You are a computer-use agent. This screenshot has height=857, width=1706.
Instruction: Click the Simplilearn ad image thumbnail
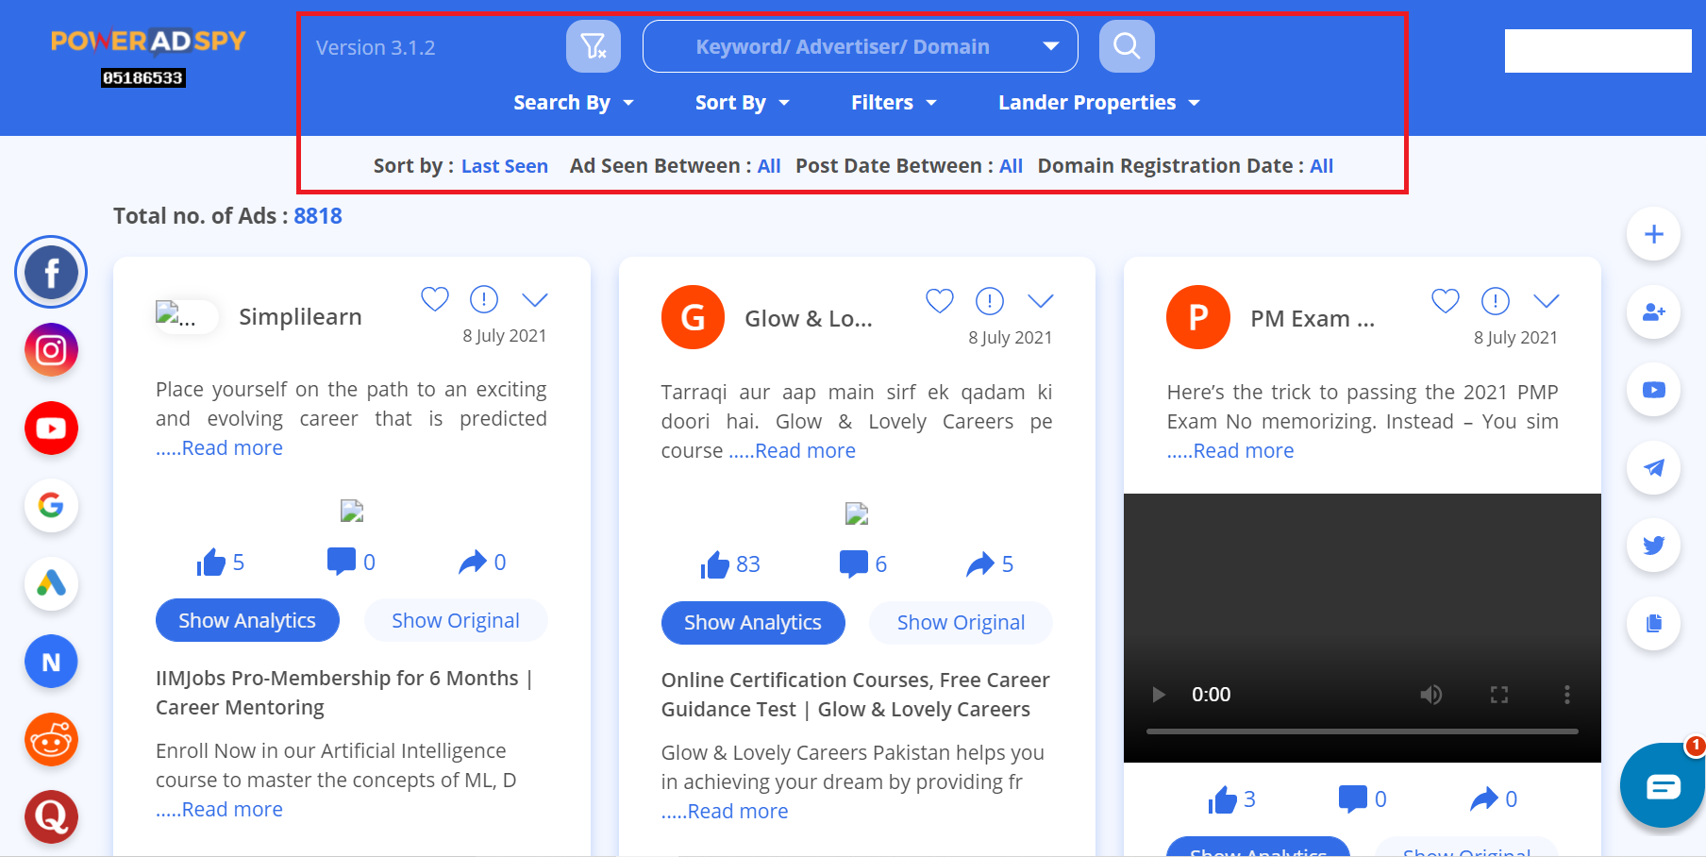coord(352,511)
